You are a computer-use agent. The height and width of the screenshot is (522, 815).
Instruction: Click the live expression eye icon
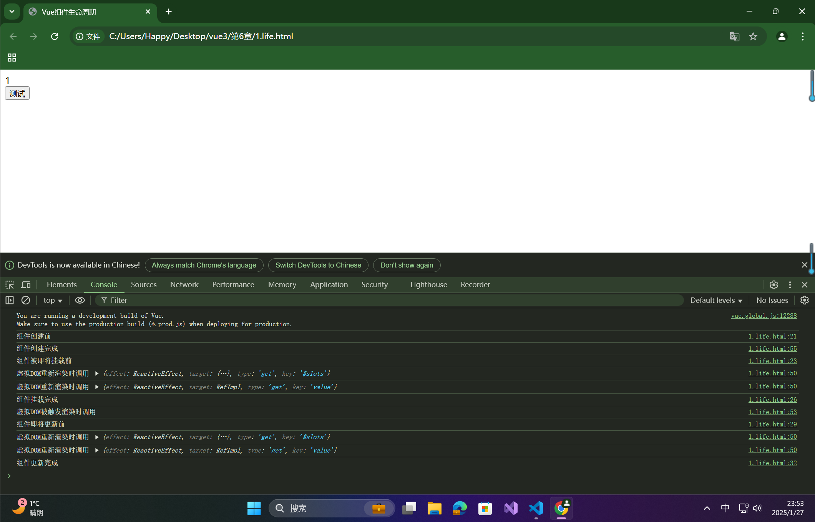[80, 300]
